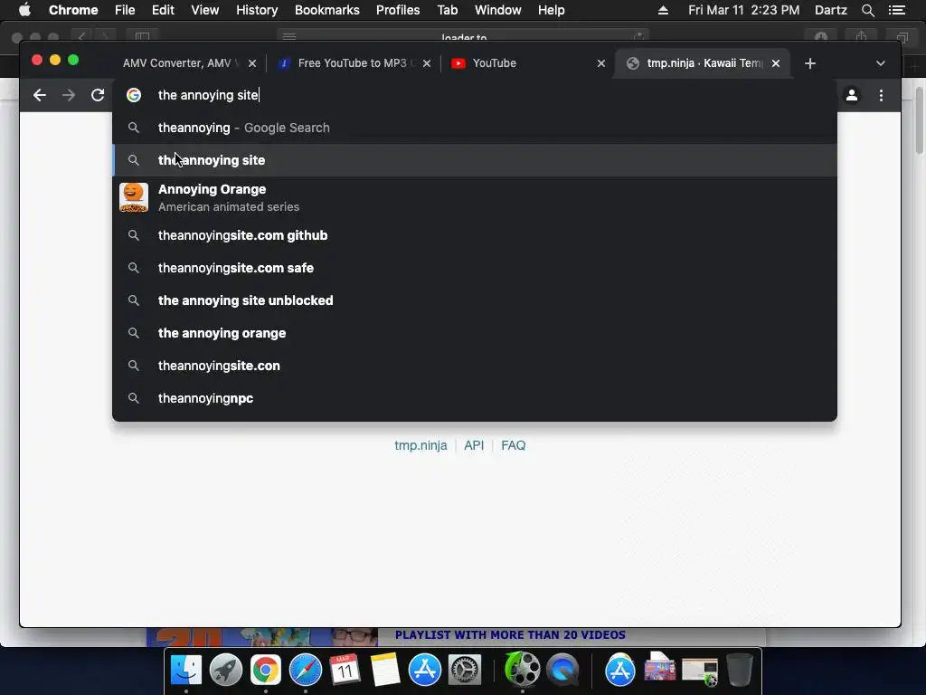The image size is (926, 695).
Task: Choose 'theannoyingsite.com github' suggestion
Action: click(475, 235)
